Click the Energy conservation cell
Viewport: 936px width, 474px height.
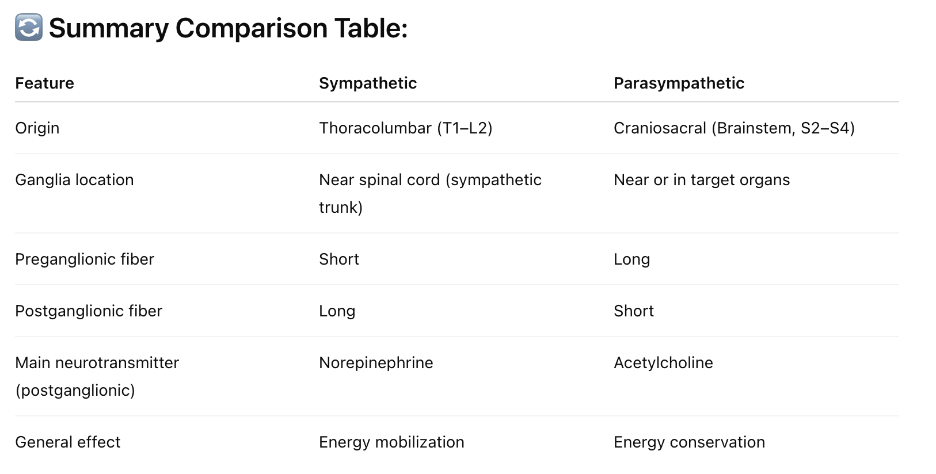[689, 442]
